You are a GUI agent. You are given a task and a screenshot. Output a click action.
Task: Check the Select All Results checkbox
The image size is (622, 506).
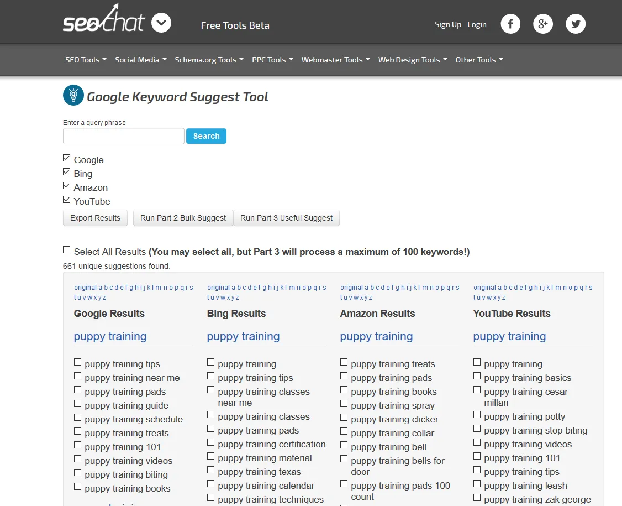click(x=67, y=250)
